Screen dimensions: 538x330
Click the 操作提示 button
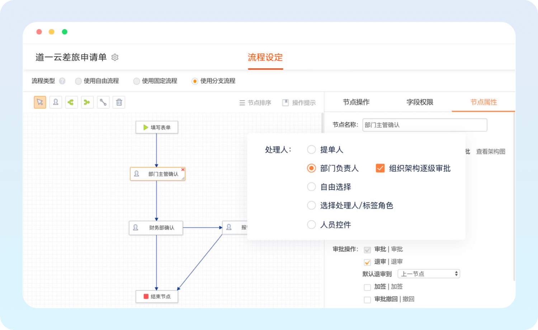click(299, 103)
